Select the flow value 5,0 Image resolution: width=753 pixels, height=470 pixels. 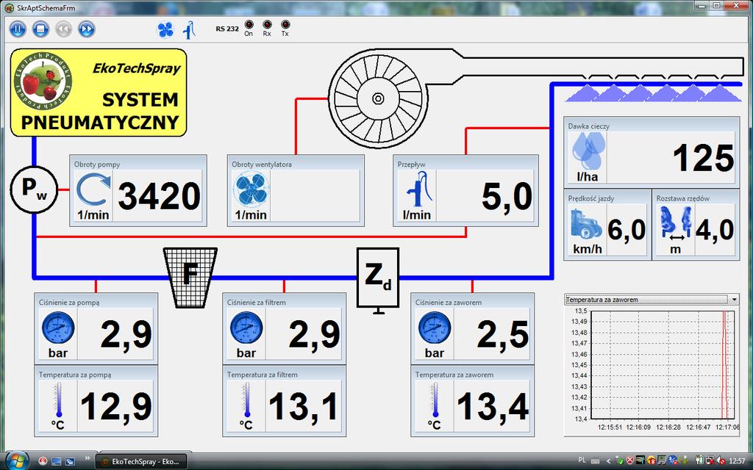(507, 197)
